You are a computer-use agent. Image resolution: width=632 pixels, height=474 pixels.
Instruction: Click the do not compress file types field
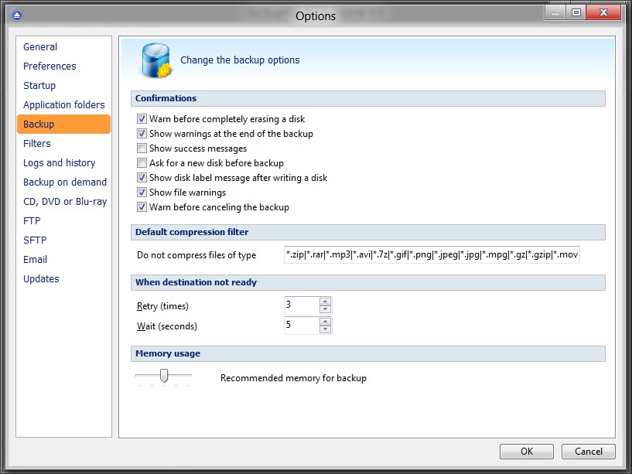tap(432, 255)
